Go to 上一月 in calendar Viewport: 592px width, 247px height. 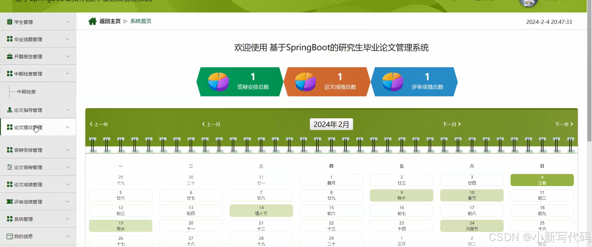coord(211,124)
